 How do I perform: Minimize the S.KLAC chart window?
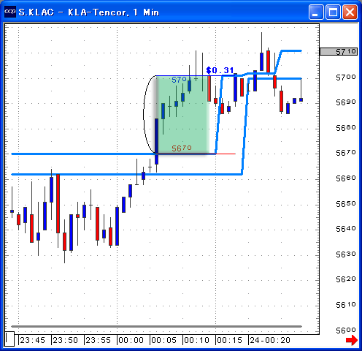click(x=316, y=12)
